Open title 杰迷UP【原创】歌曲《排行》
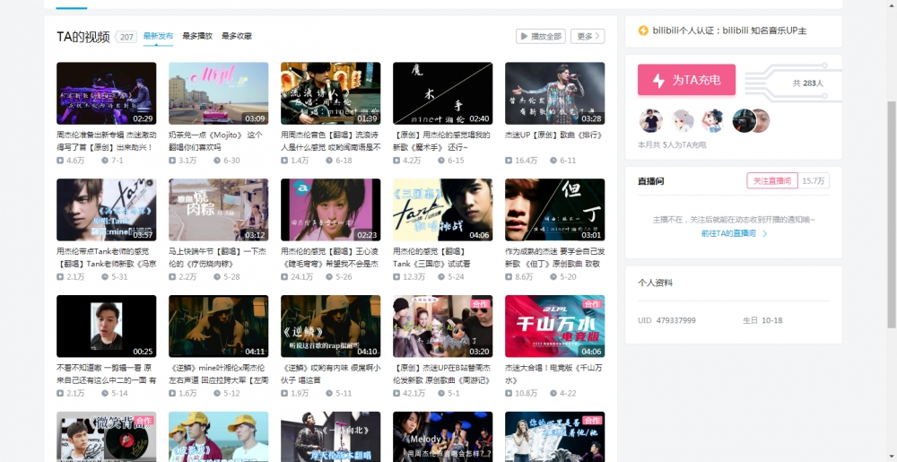Screen dimensions: 897x462 pyautogui.click(x=553, y=135)
